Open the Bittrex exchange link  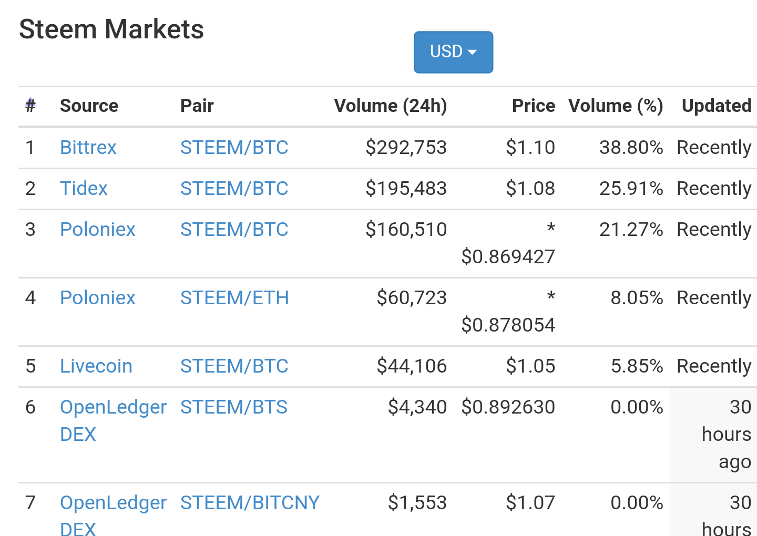click(88, 148)
